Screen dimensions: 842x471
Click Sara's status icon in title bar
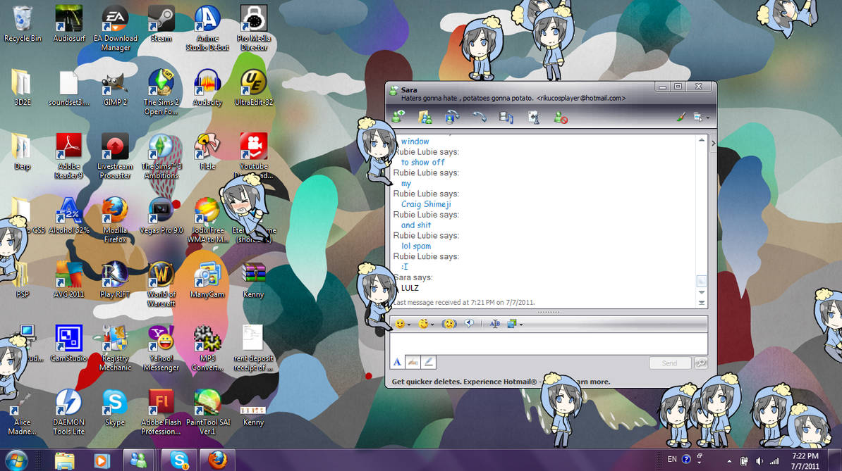[x=393, y=91]
